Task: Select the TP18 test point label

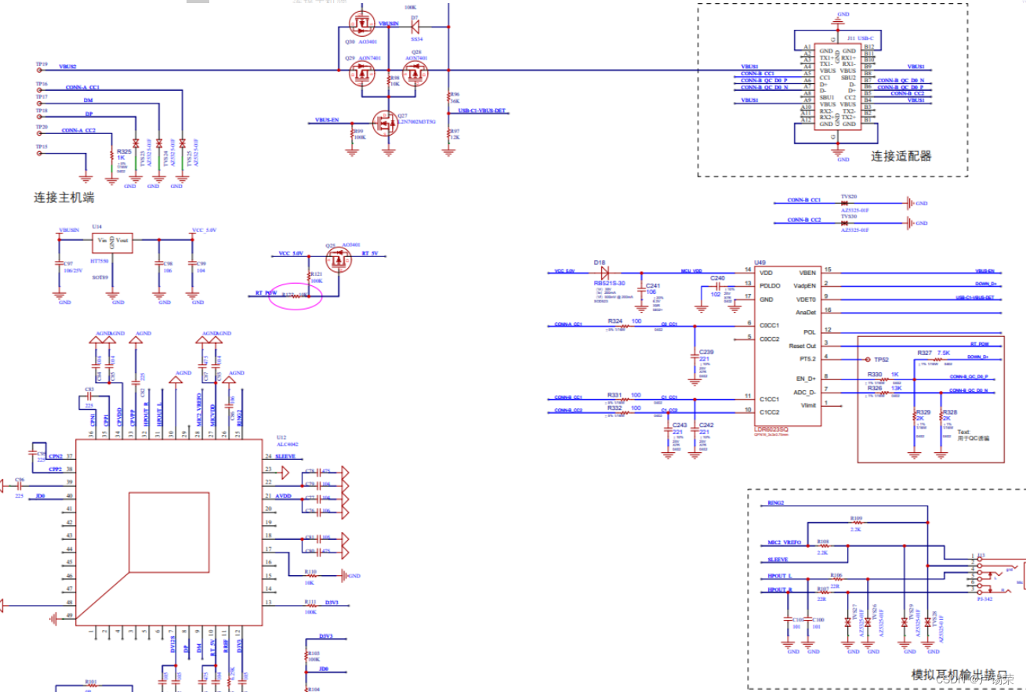Action: click(42, 111)
